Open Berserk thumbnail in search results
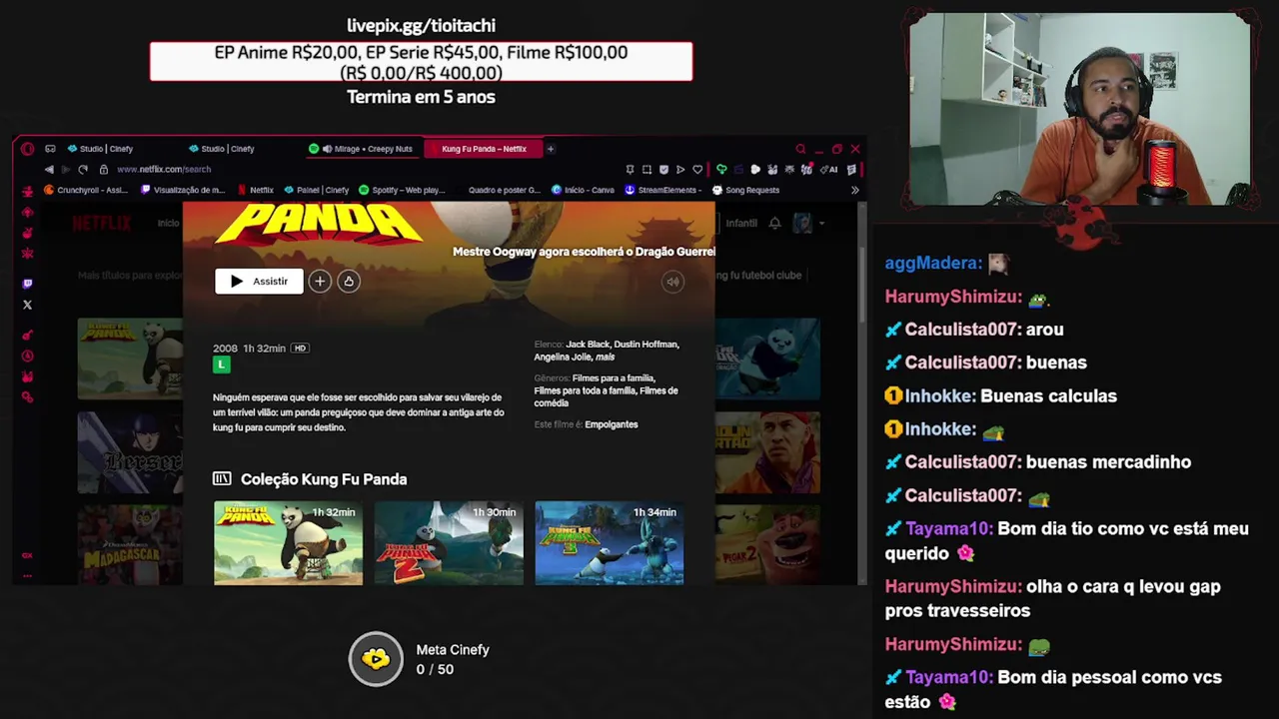The width and height of the screenshot is (1279, 719). (130, 452)
